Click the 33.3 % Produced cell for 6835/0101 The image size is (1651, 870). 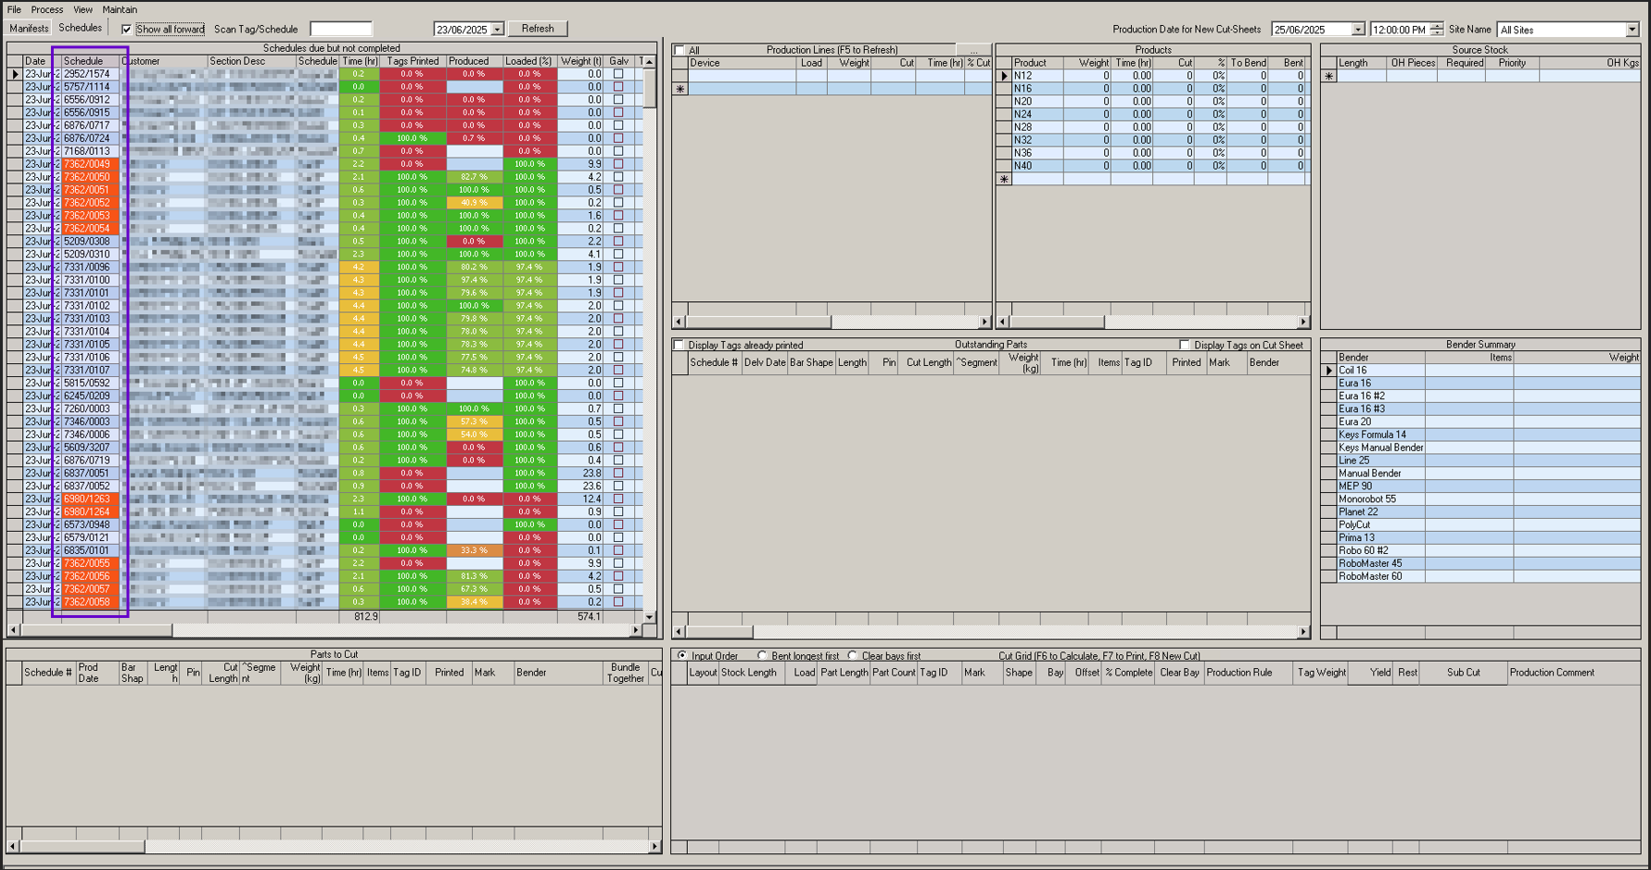(474, 550)
